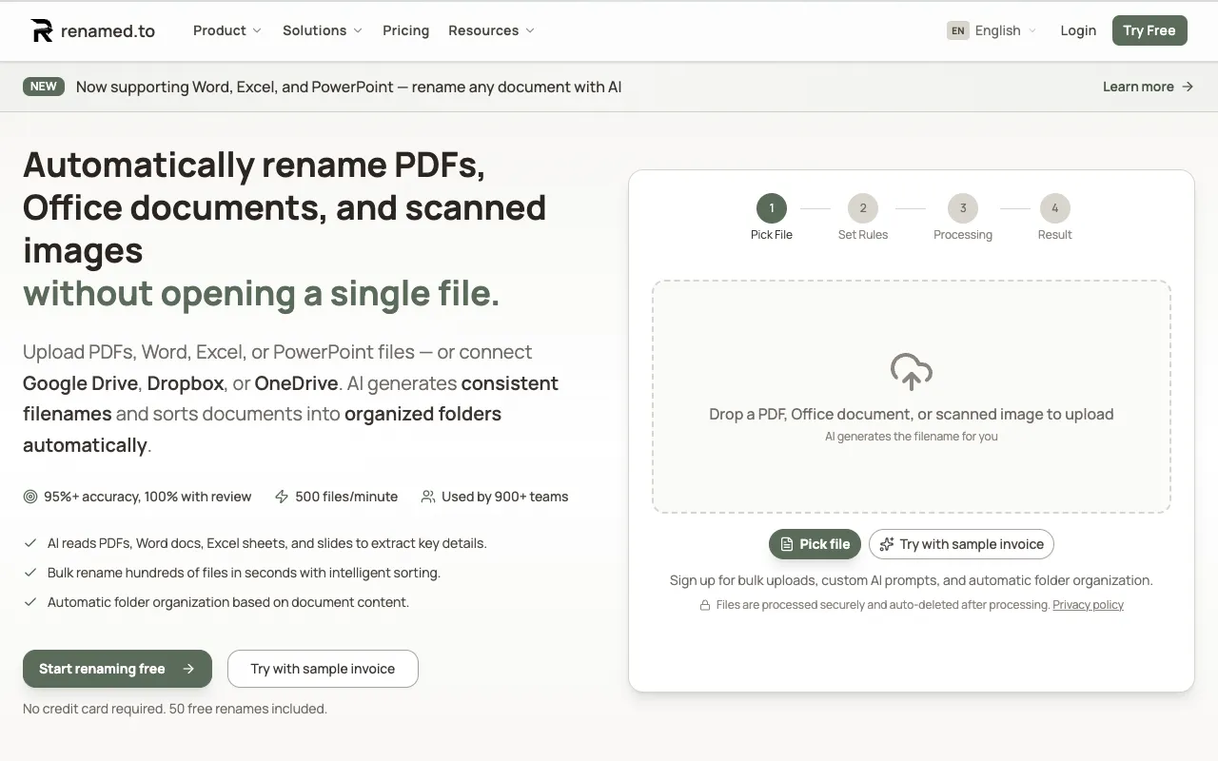Click the sparkle icon on Try with sample invoice

pos(885,543)
